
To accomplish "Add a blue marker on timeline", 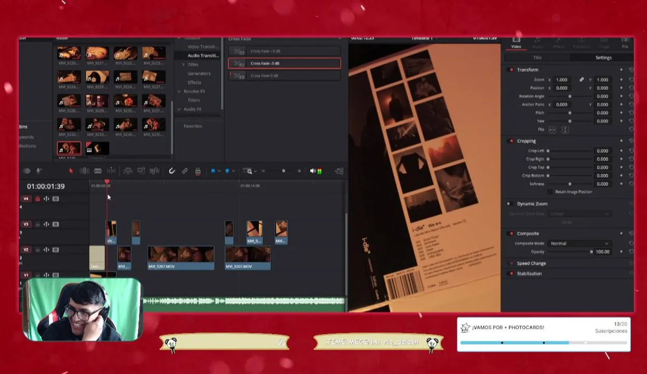I will tap(227, 171).
